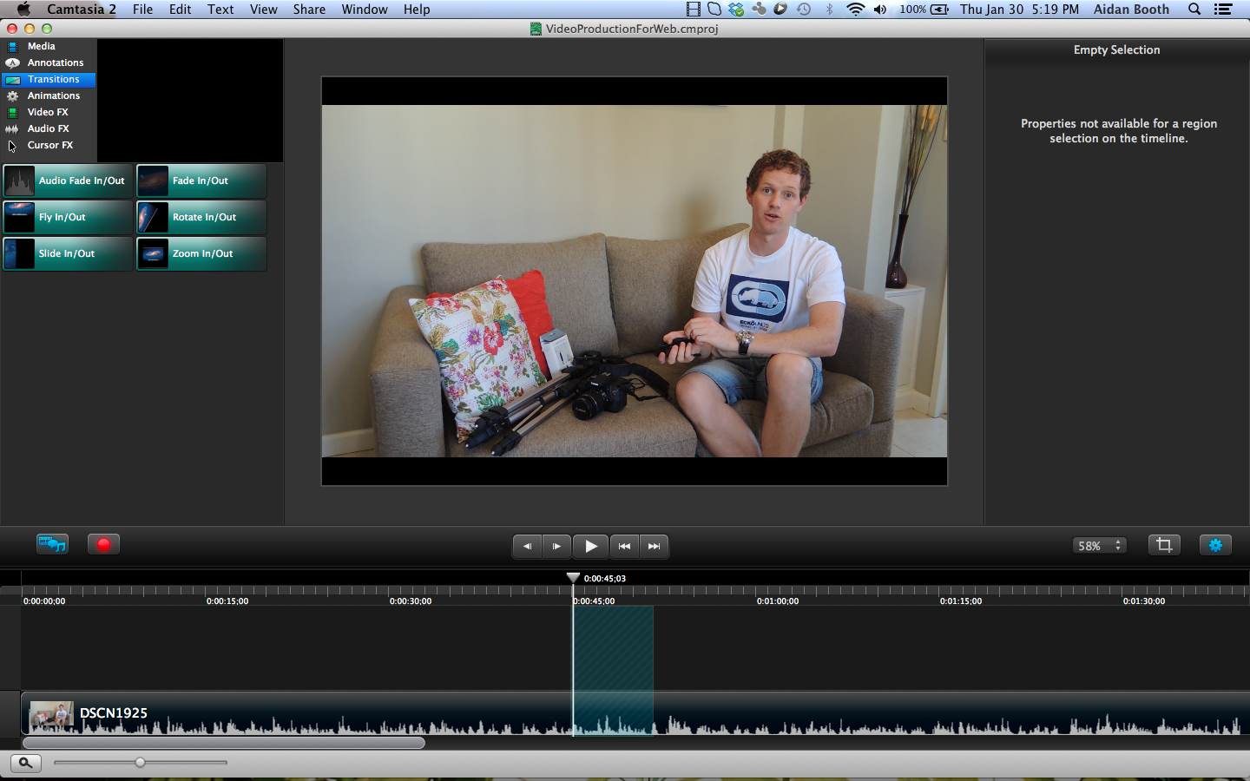This screenshot has height=781, width=1250.
Task: Click the media import icon beside Record
Action: [52, 544]
